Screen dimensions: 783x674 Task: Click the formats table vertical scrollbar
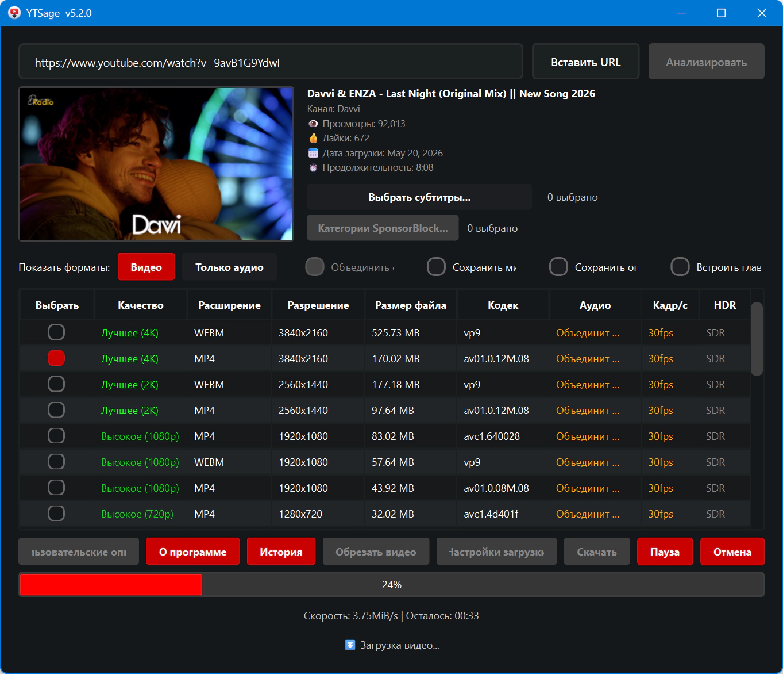click(x=757, y=339)
